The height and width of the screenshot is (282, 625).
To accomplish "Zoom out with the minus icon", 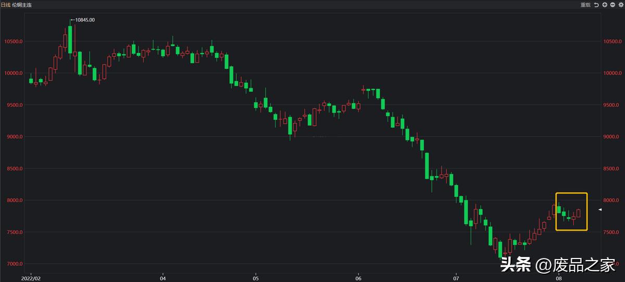I will pos(612,5).
